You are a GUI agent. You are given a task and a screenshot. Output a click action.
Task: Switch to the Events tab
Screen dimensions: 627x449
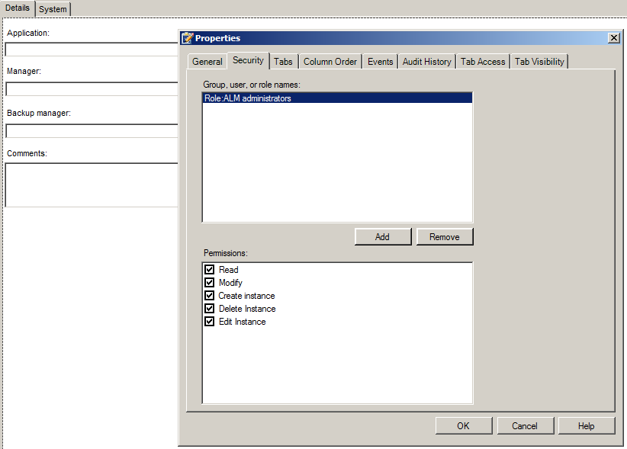379,61
